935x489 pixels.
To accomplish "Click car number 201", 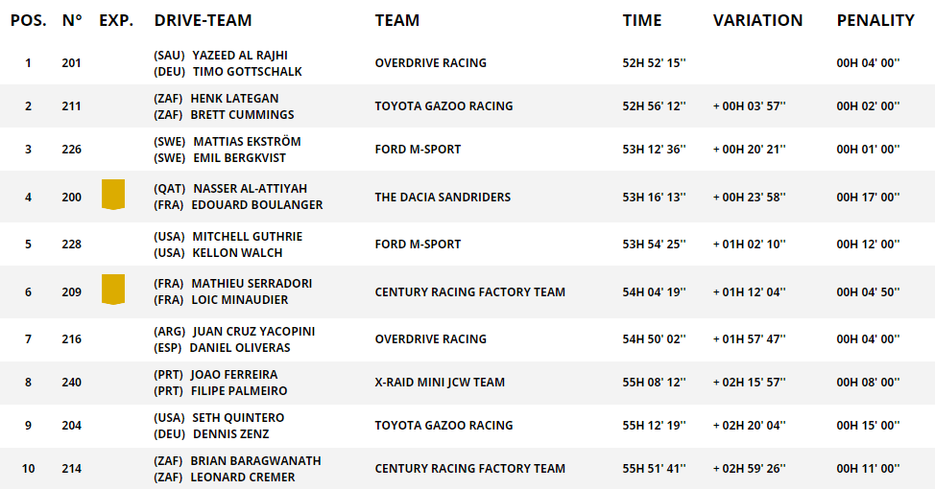I will tap(71, 63).
